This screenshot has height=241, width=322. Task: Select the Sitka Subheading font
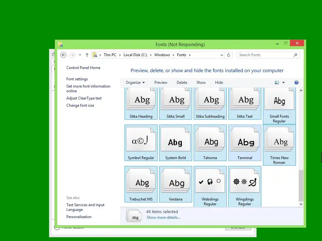[x=210, y=104]
